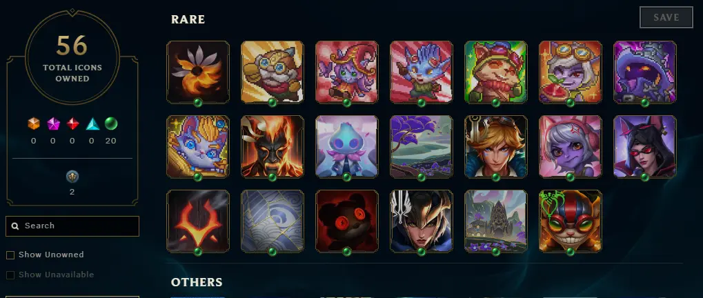This screenshot has height=298, width=703.
Task: Select the flaming flower summoner icon
Action: (x=198, y=72)
